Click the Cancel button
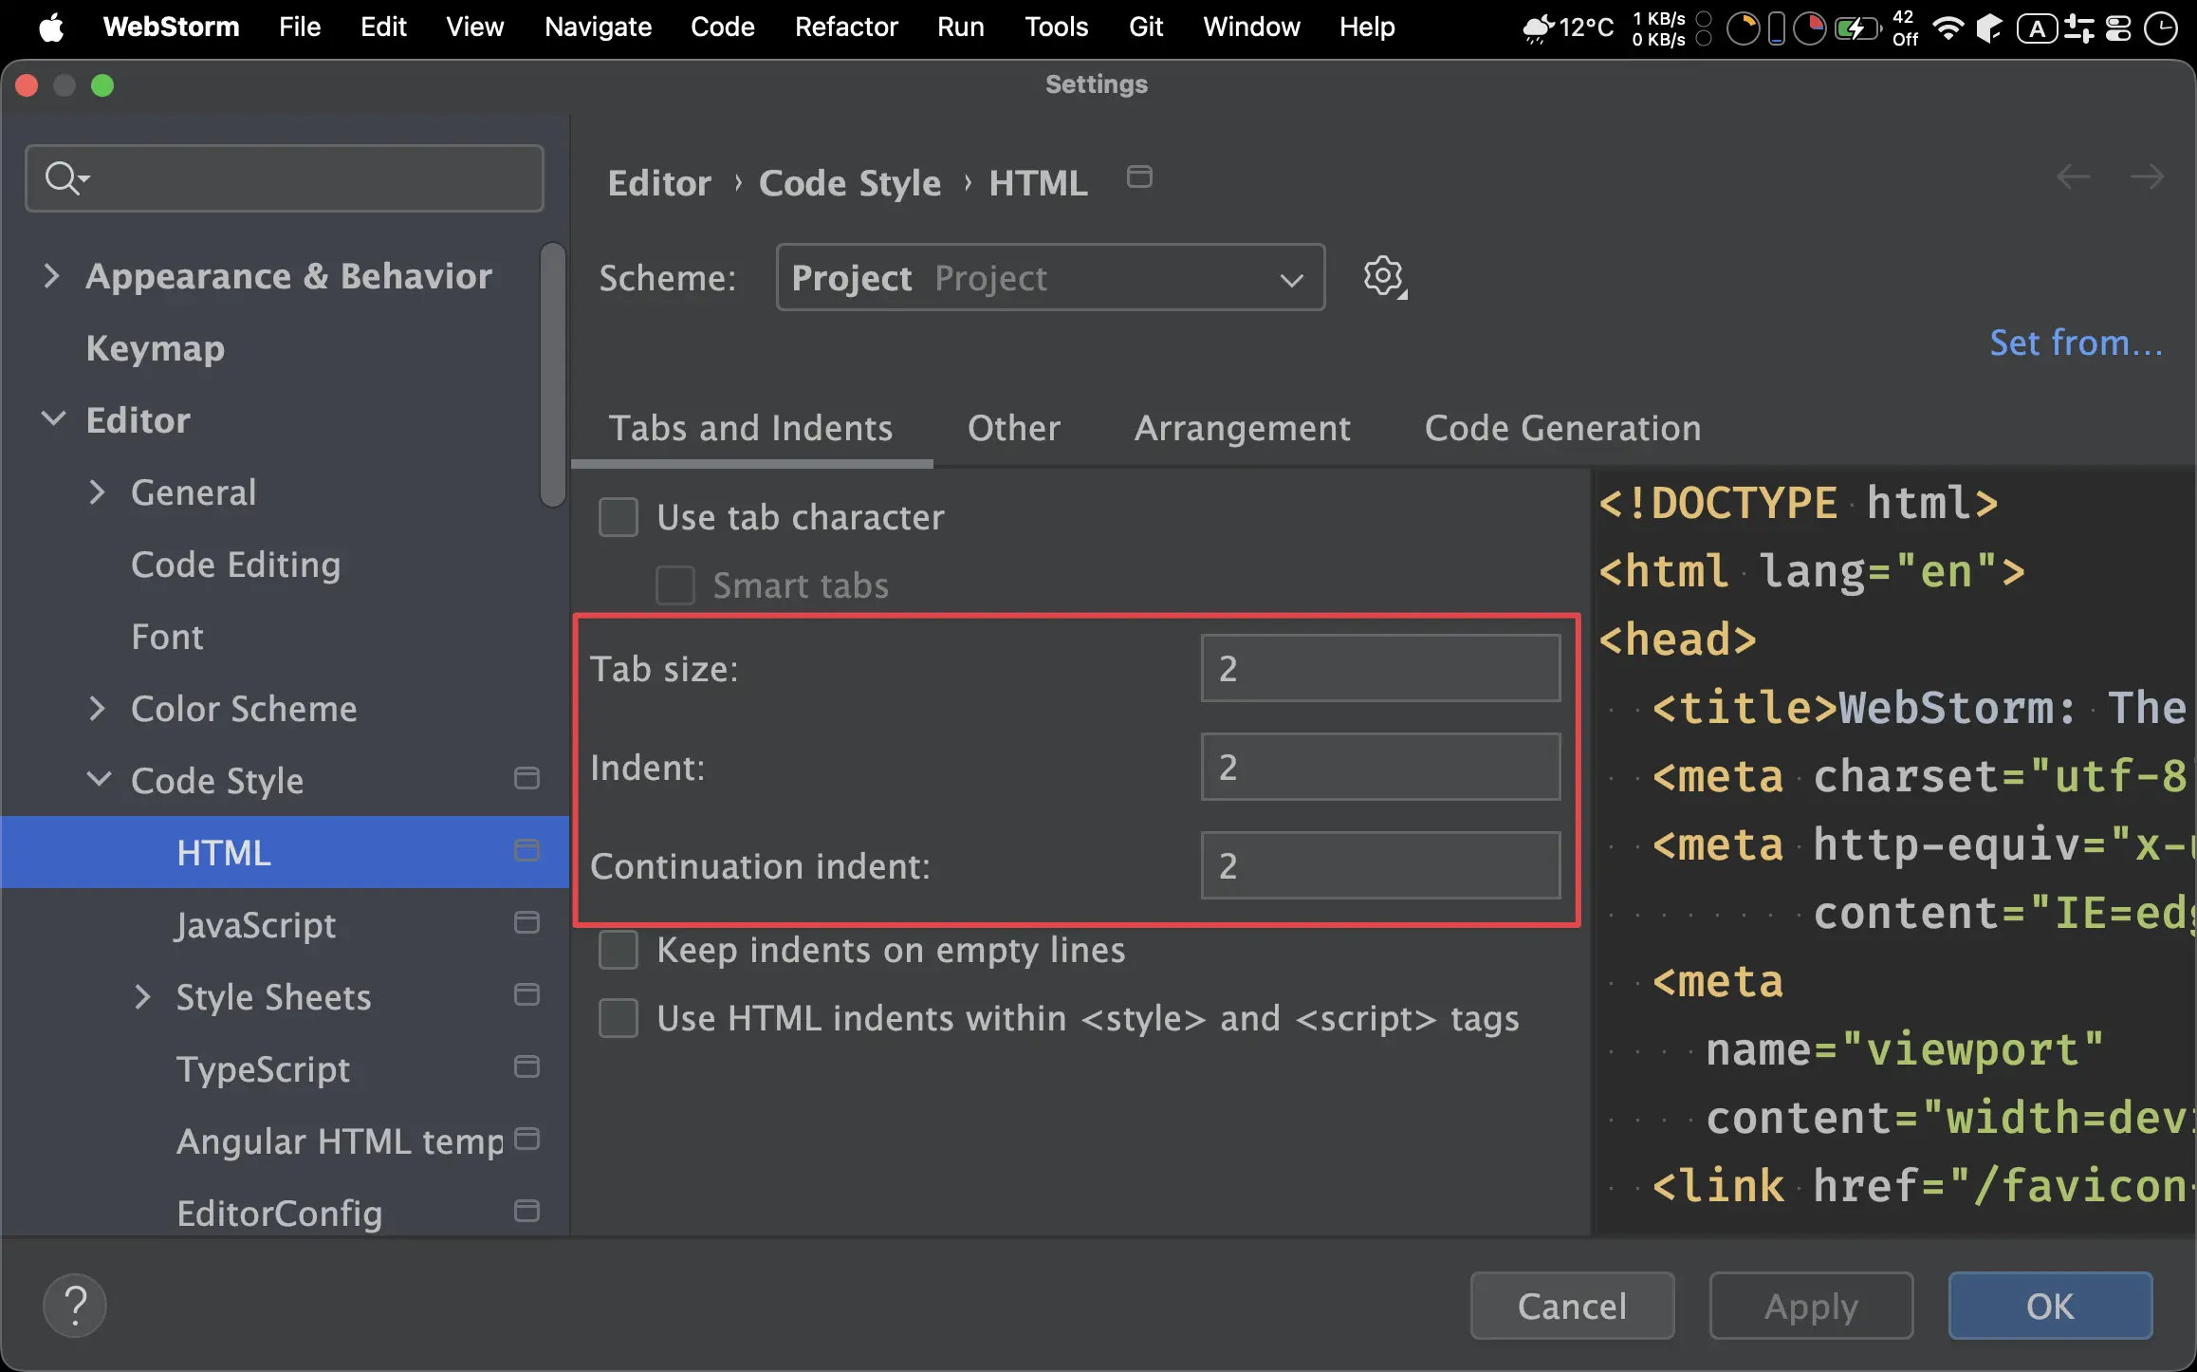The width and height of the screenshot is (2197, 1372). coord(1572,1306)
